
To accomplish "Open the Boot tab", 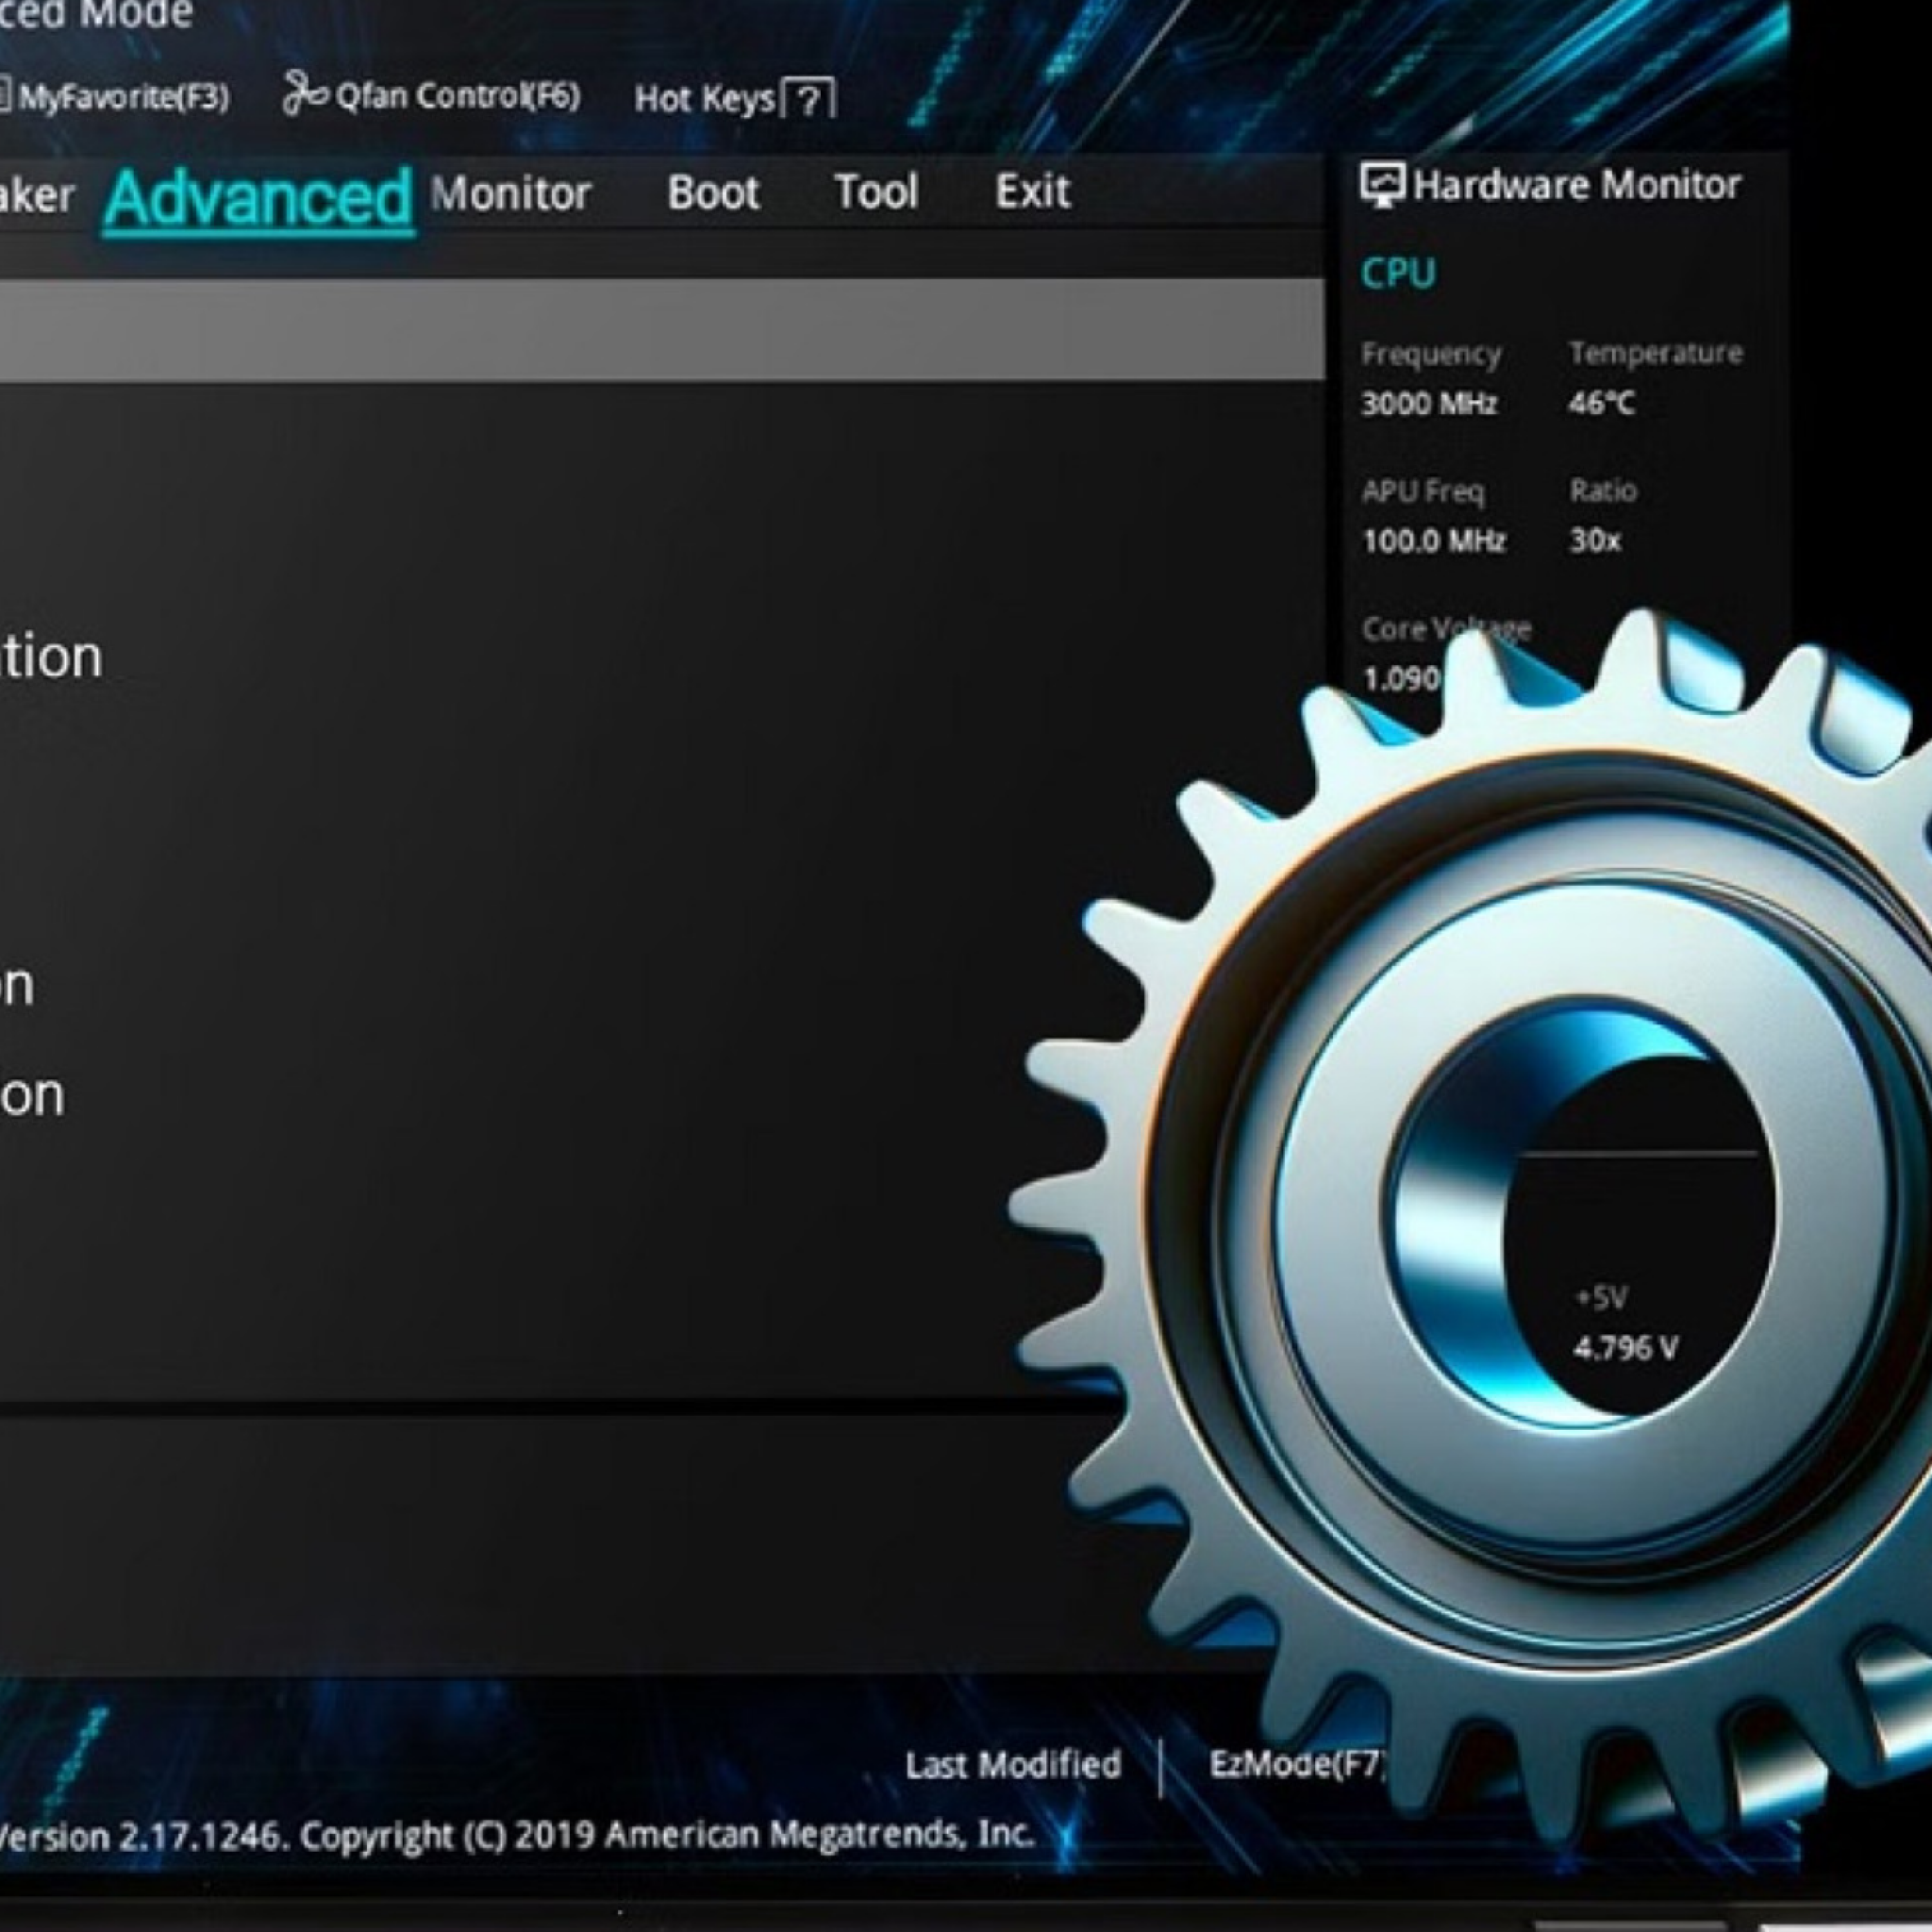I will point(714,192).
